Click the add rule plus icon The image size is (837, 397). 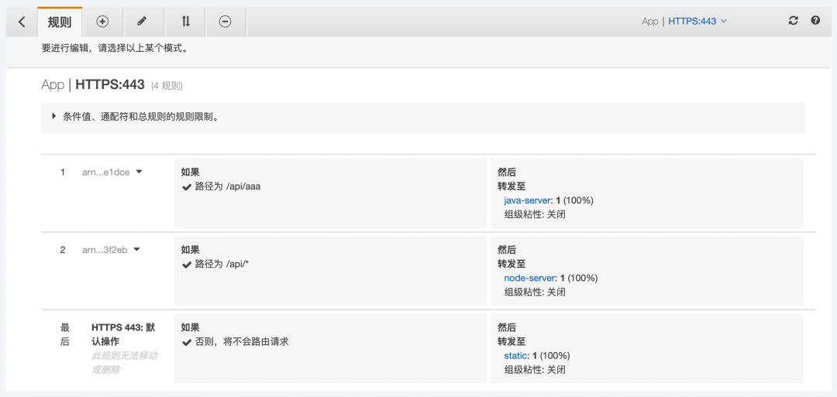(x=102, y=22)
